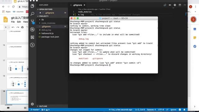Open Keep in Slides side panel
Image resolution: width=199 pixels, height=112 pixels.
tap(195, 38)
